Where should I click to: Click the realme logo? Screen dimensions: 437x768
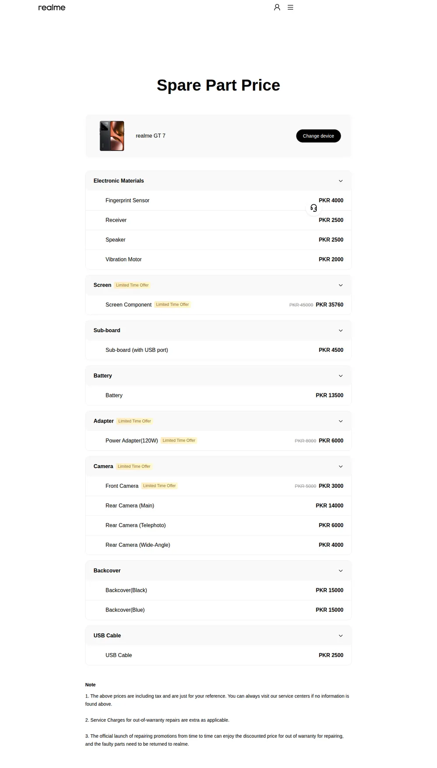(x=52, y=7)
